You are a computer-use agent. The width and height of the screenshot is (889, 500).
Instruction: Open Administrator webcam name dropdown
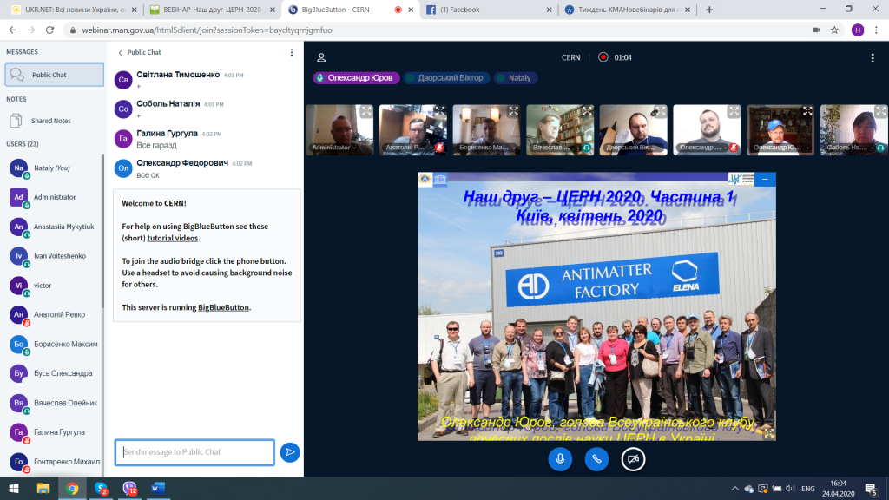pos(333,148)
